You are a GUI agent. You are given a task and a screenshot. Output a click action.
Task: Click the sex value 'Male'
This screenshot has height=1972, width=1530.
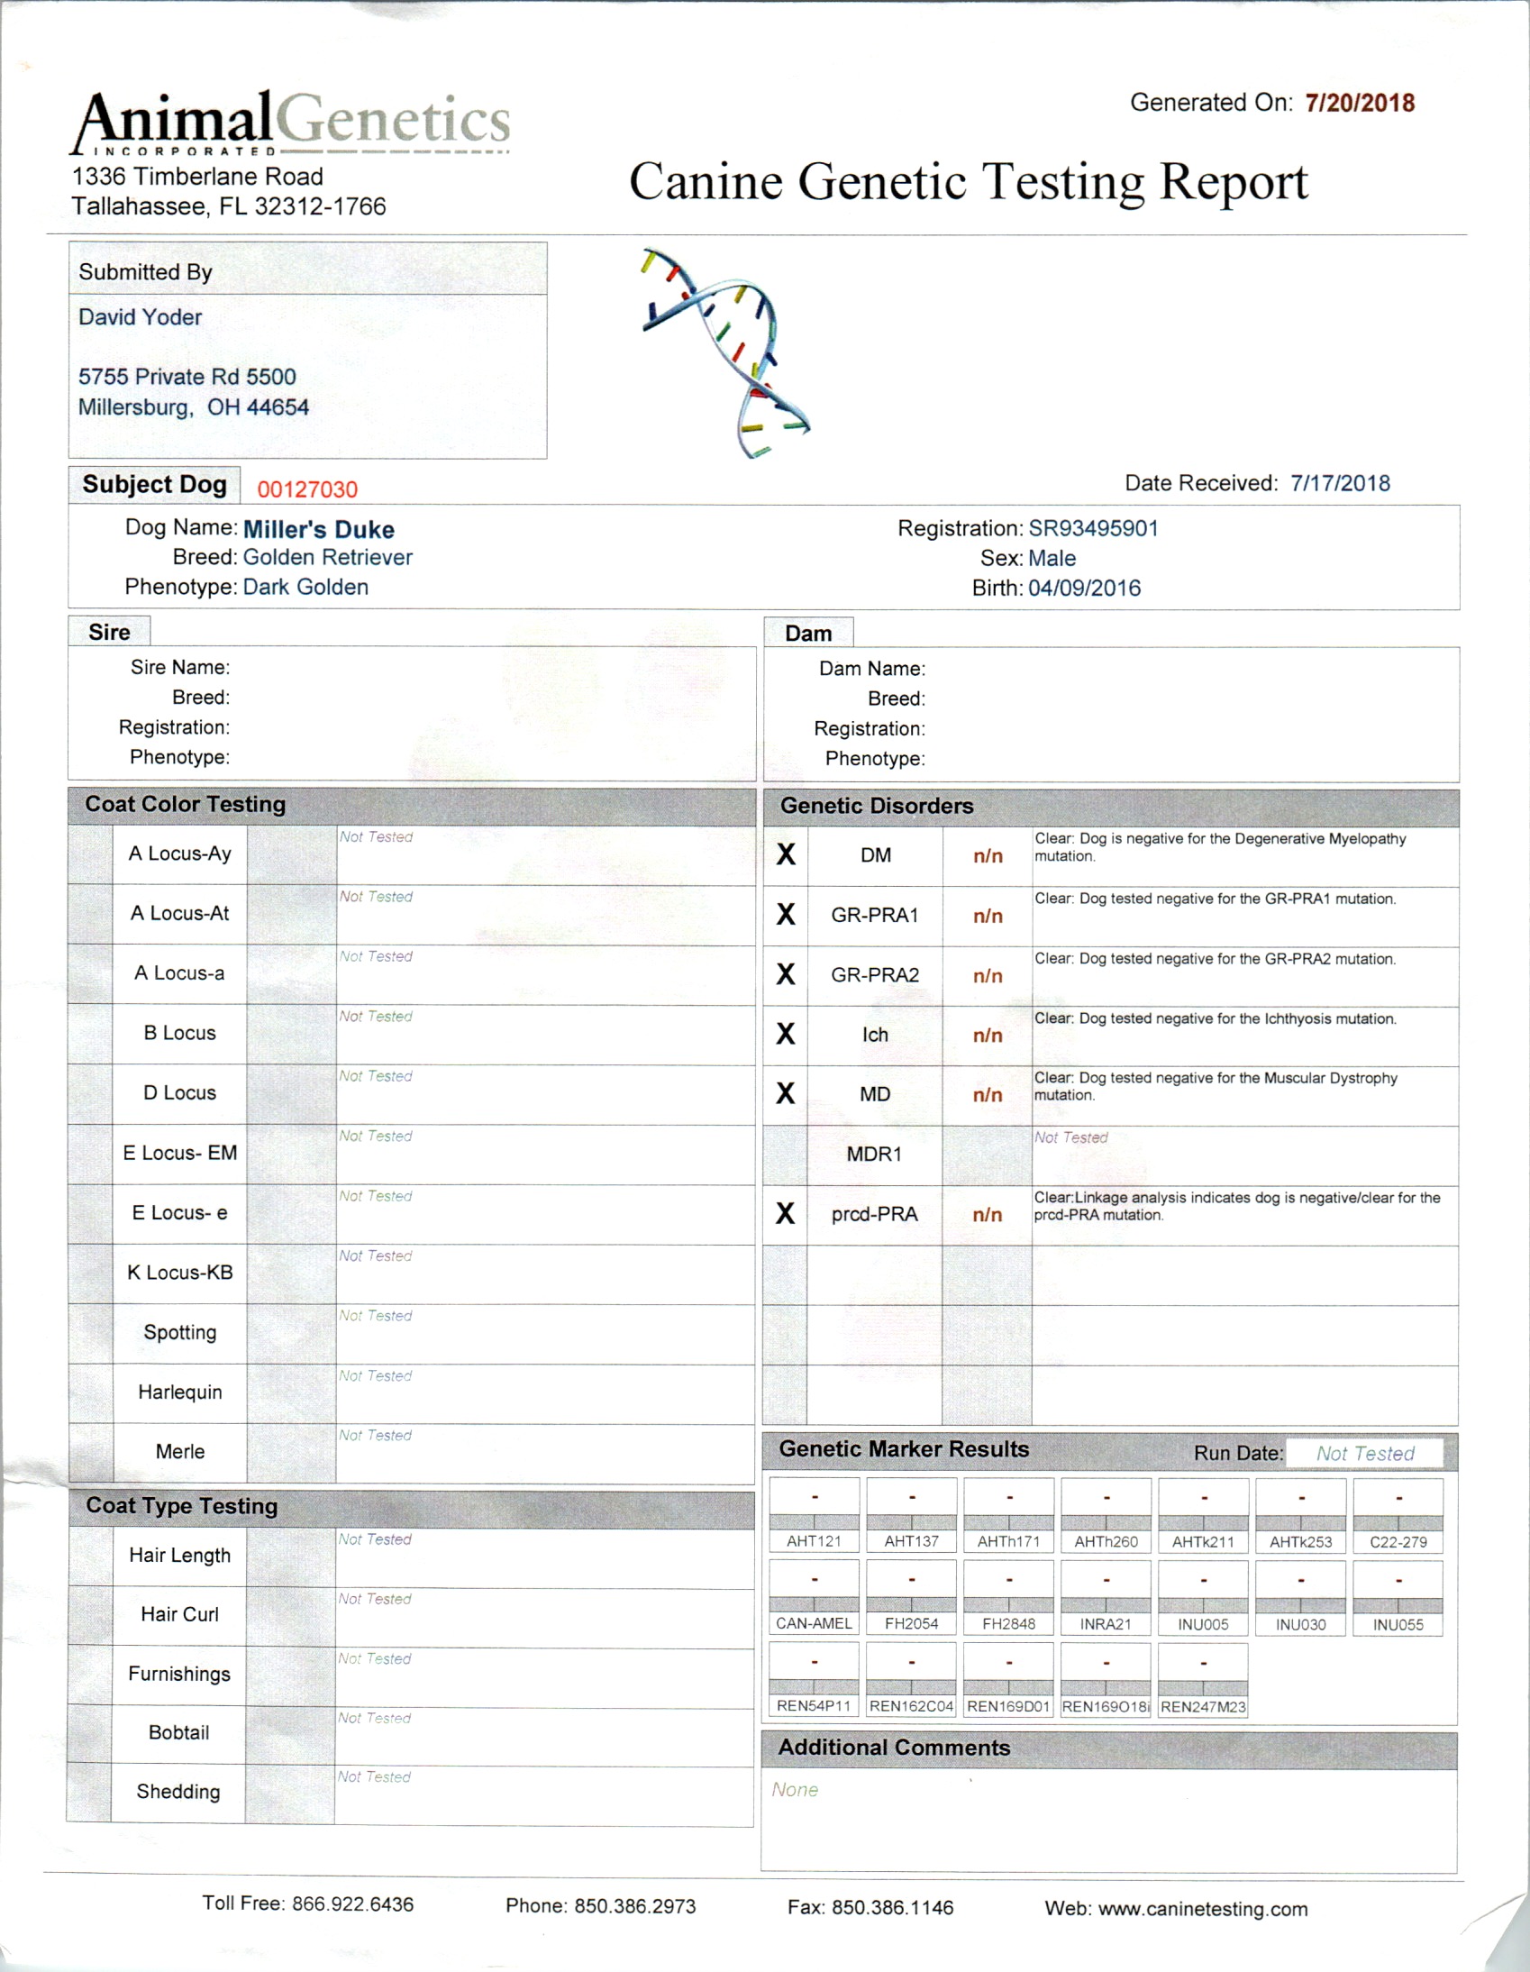[1052, 558]
